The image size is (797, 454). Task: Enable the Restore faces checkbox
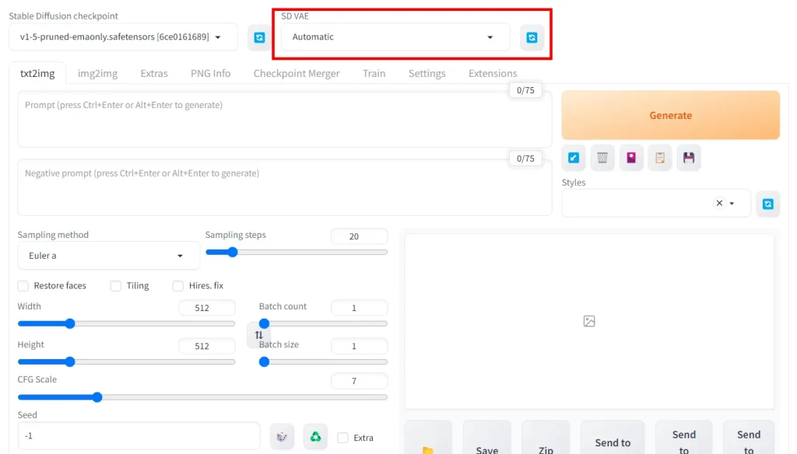[23, 286]
